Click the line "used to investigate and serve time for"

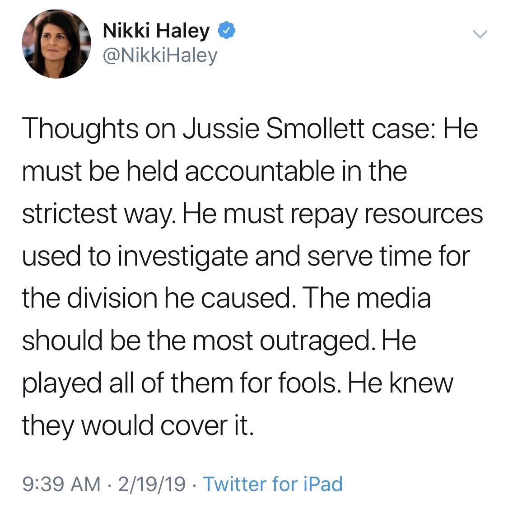click(246, 256)
